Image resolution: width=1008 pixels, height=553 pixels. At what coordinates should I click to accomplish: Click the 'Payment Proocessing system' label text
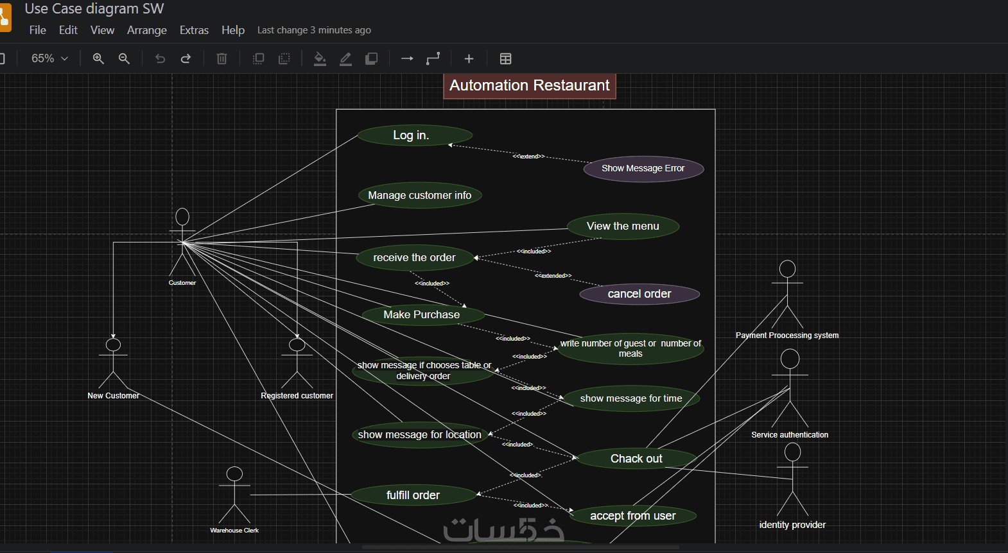pyautogui.click(x=787, y=336)
